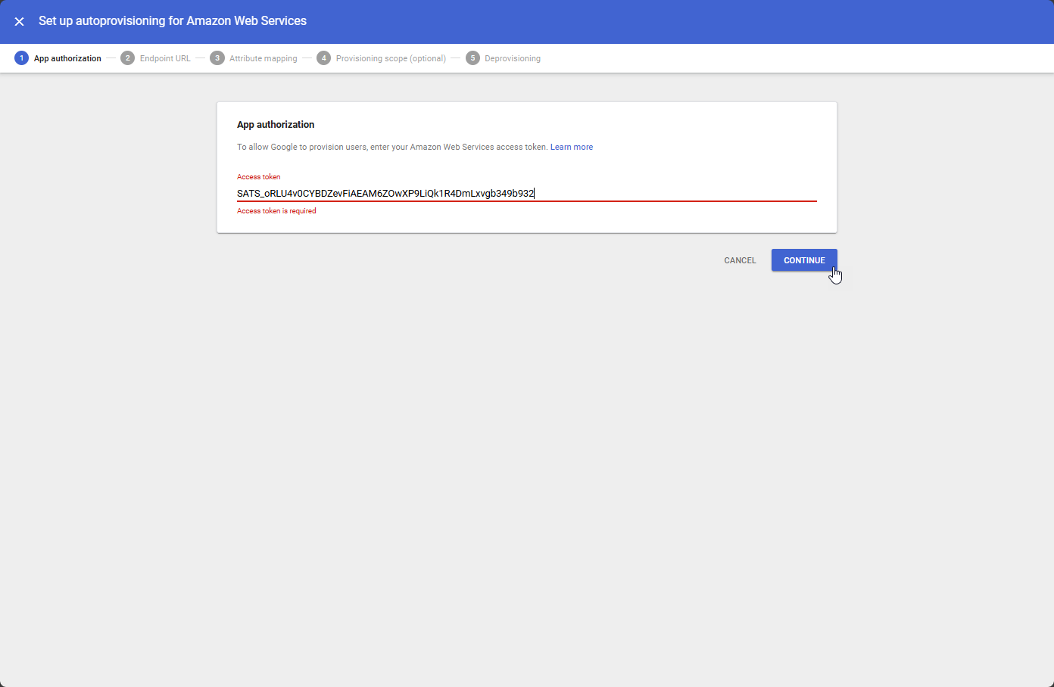
Task: Click the 'Set up autoprovisioning for Amazon Web Services' title
Action: (173, 21)
